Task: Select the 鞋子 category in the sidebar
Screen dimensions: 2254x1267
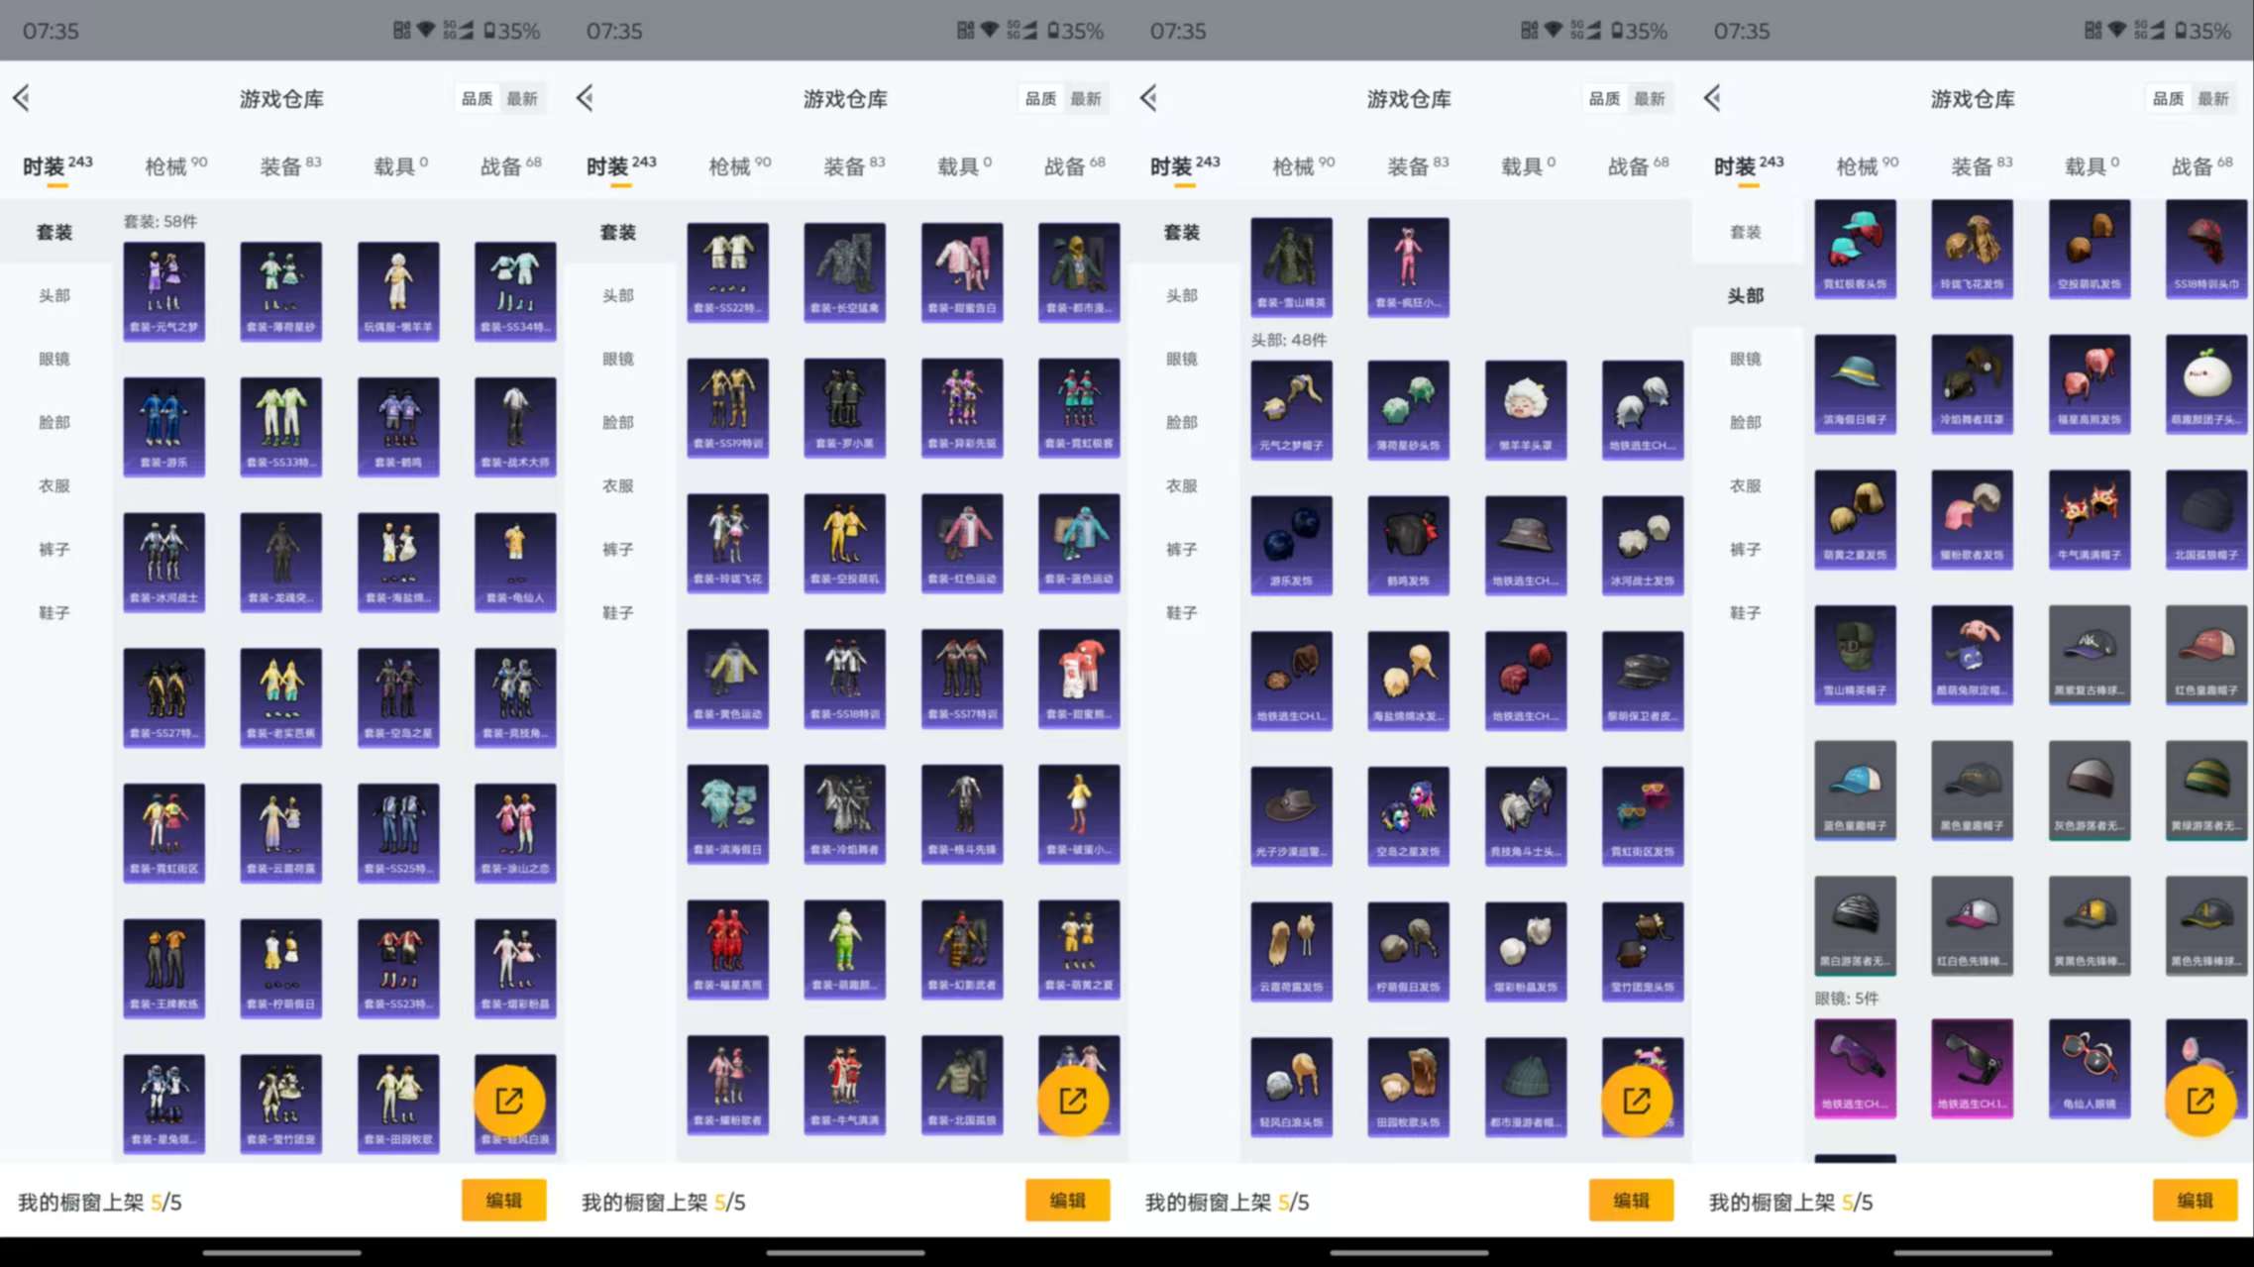Action: 54,612
